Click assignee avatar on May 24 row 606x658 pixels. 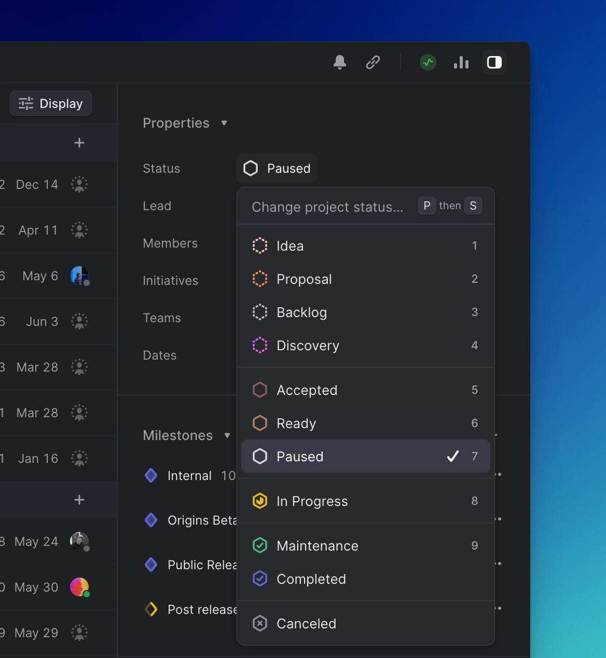[x=79, y=541]
